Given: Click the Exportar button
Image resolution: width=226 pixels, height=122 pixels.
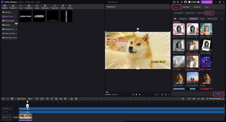Looking at the screenshot, I should tap(207, 2).
